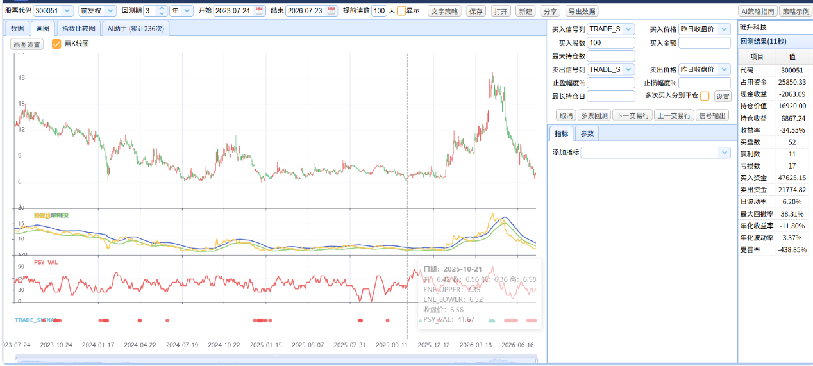Click the 导出数据 button

click(582, 12)
